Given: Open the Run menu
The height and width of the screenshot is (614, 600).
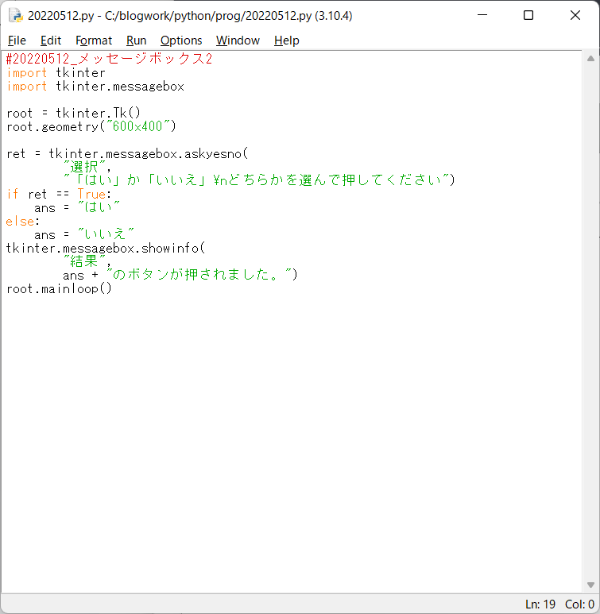Looking at the screenshot, I should click(136, 41).
